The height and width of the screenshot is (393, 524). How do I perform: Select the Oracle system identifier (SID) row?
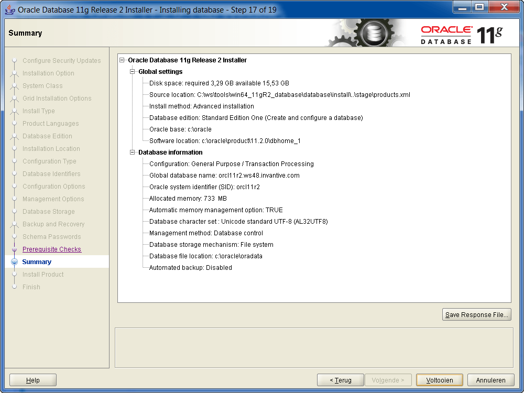204,187
